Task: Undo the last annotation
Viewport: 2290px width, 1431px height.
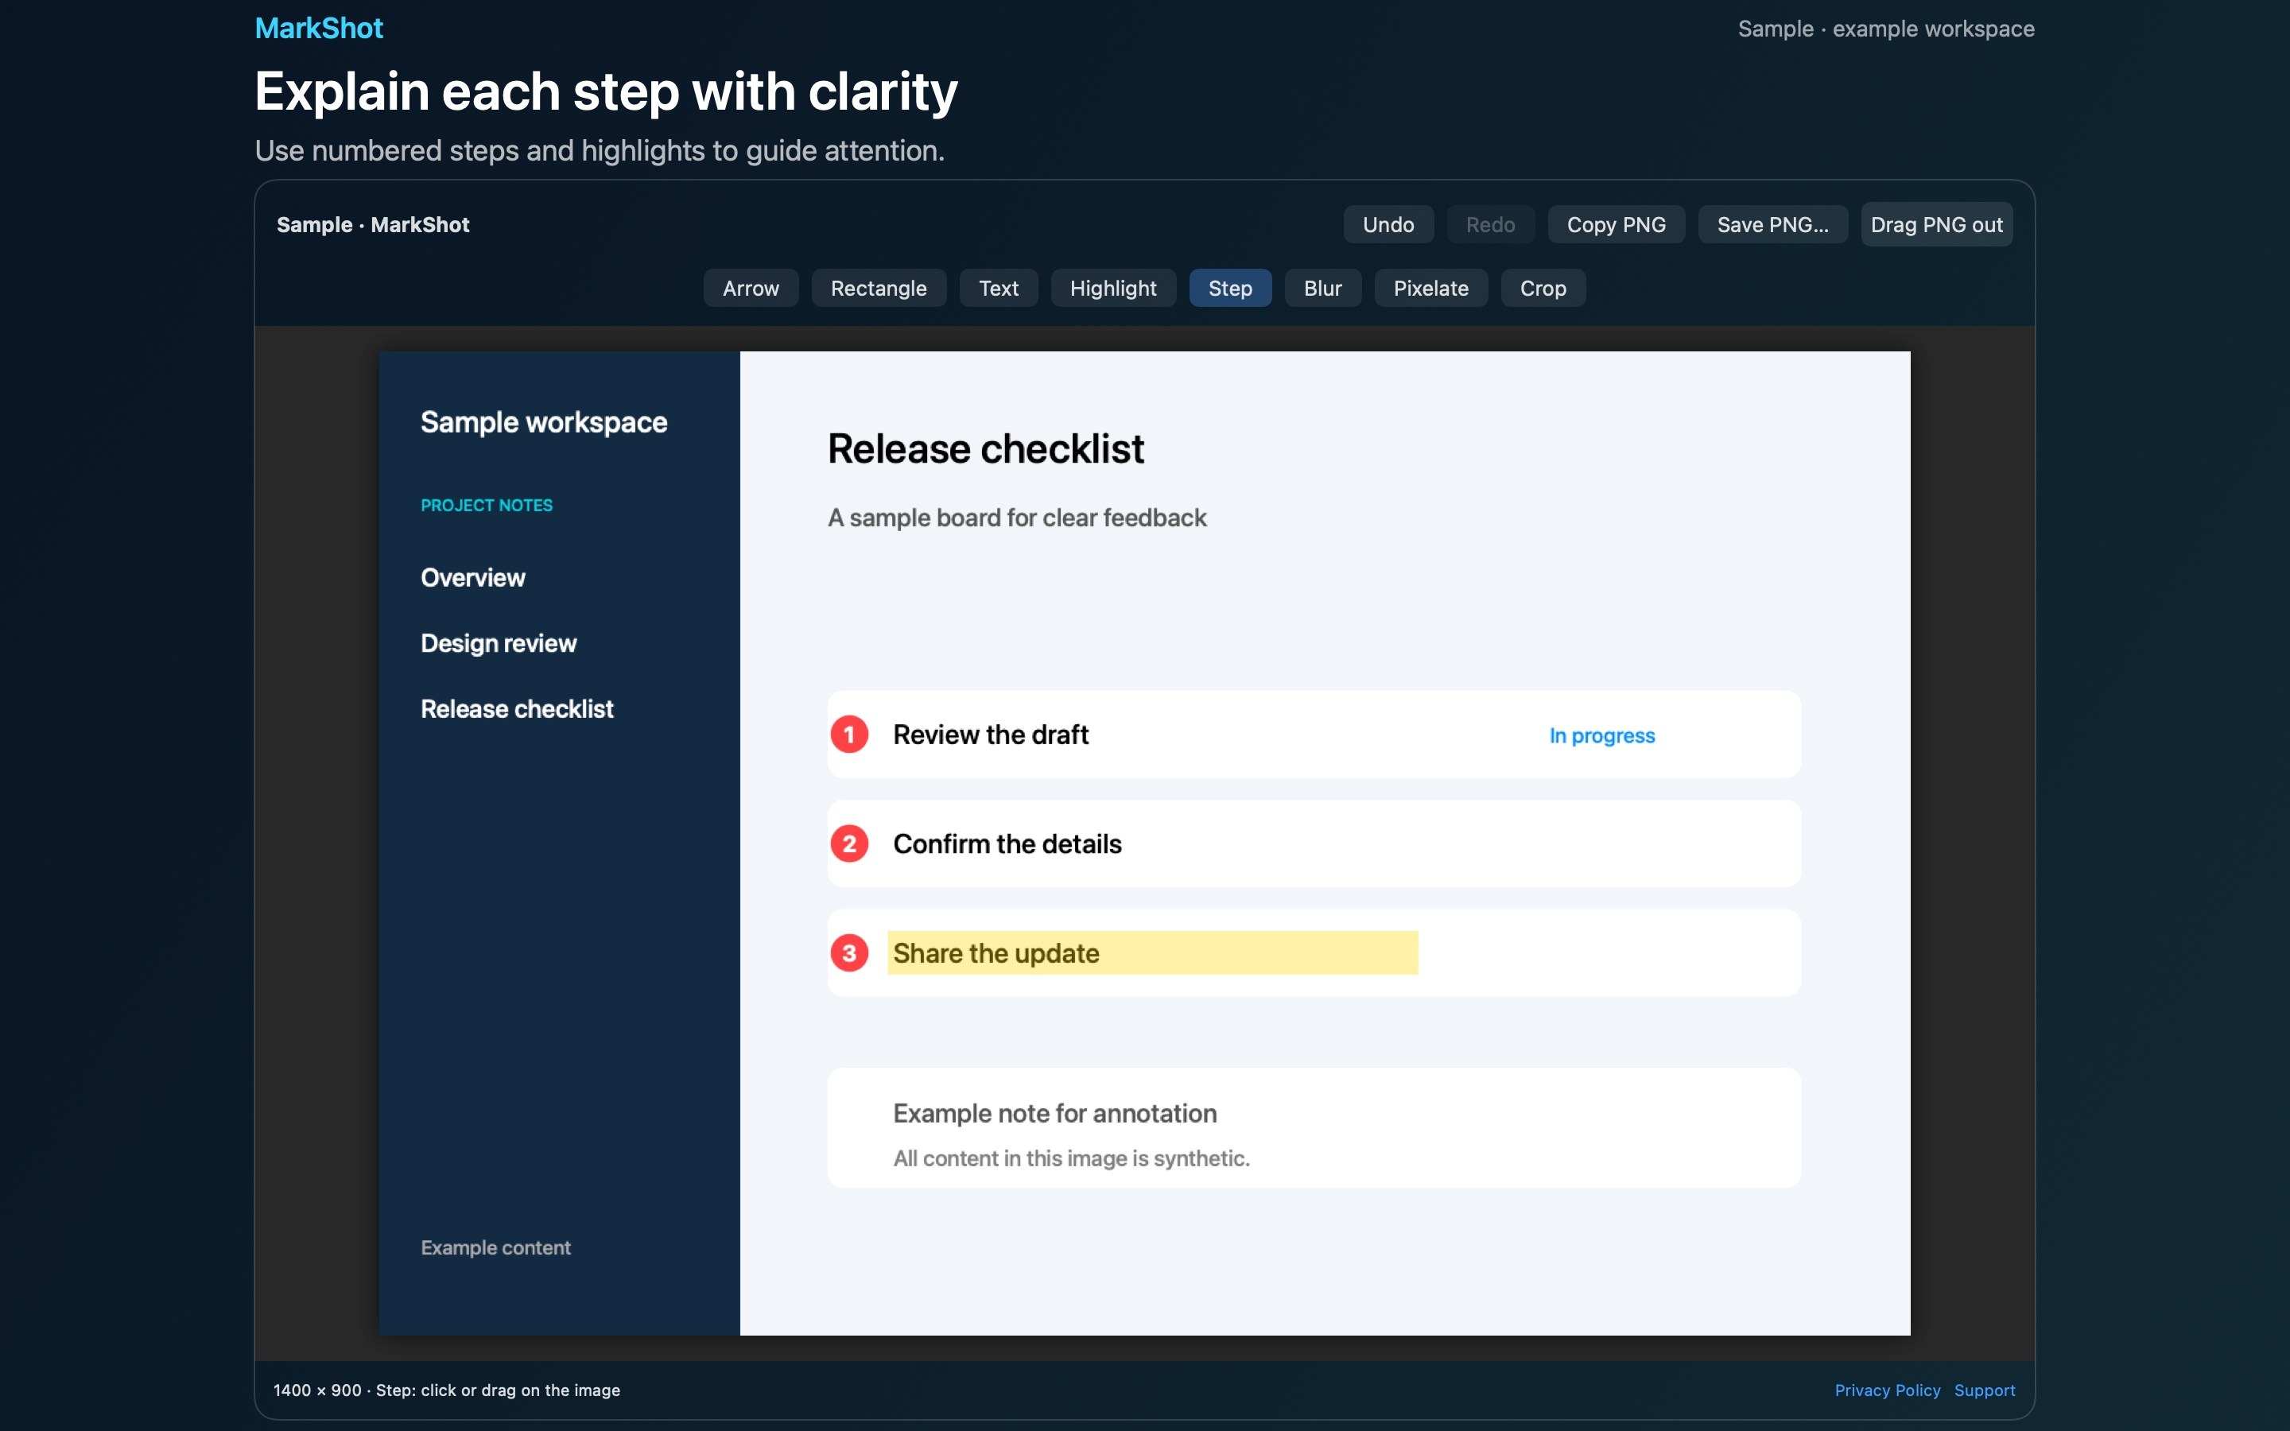Action: click(1388, 224)
